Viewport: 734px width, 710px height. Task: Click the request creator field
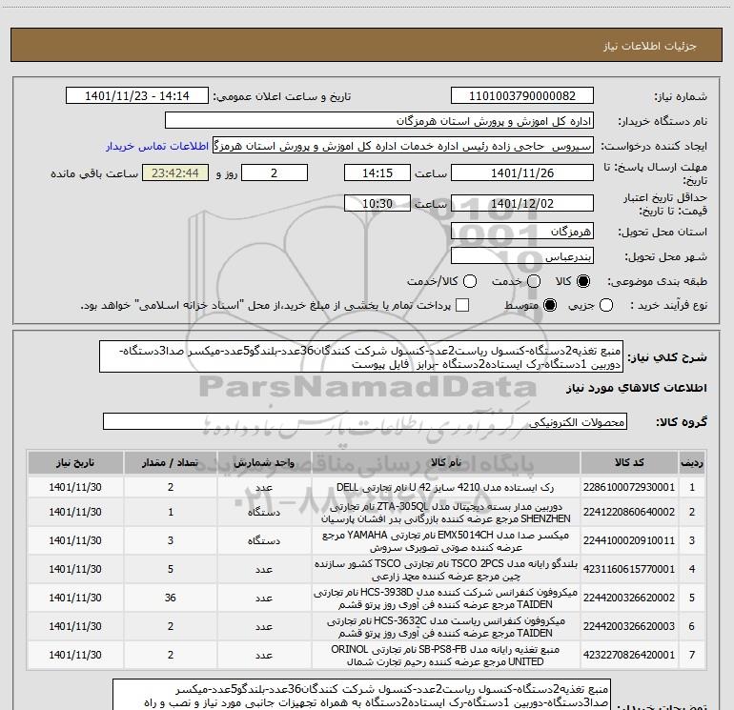403,146
